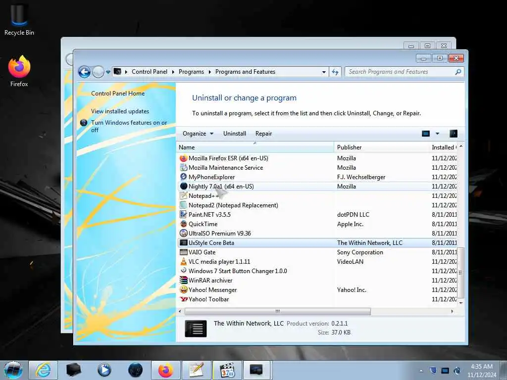Sort by the Publisher column header
The image size is (507, 380).
382,147
